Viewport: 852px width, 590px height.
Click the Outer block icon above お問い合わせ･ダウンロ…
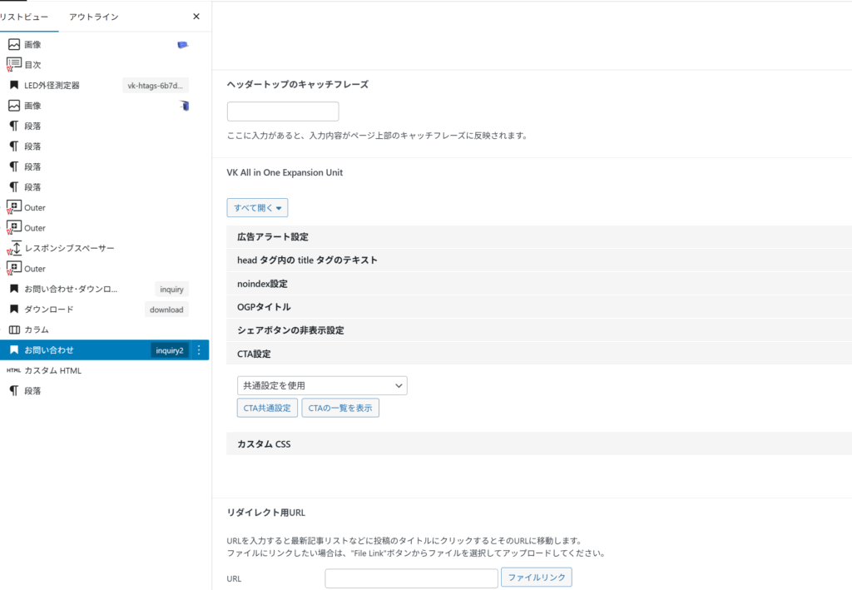click(x=14, y=268)
